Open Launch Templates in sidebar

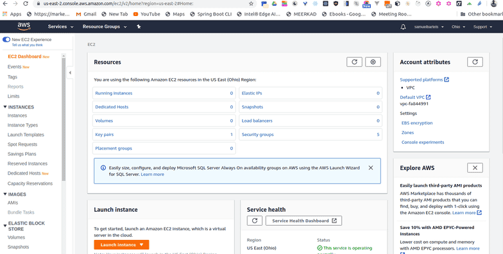[26, 135]
